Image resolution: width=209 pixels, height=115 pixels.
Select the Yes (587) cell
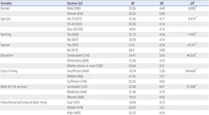tap(73, 45)
